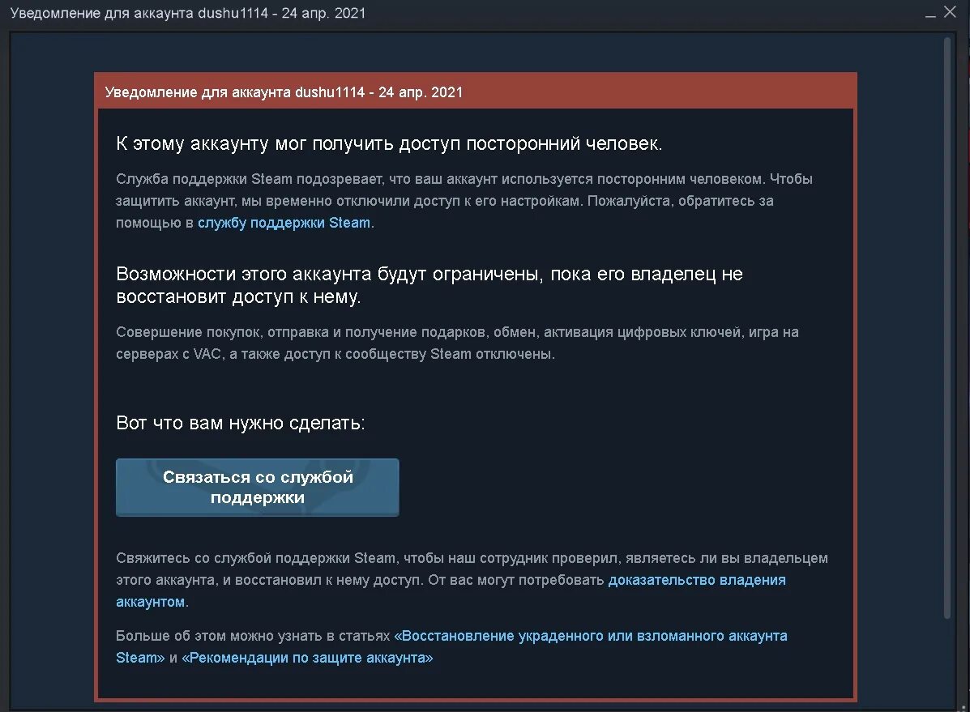Click paragraph starting 'Совершение покупок, отправка и получение'

tap(457, 343)
